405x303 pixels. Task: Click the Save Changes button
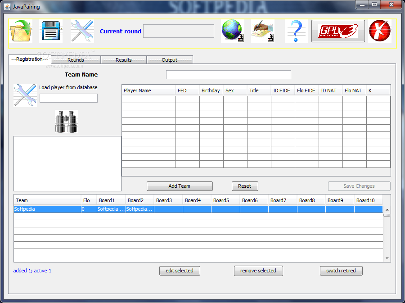click(x=359, y=186)
